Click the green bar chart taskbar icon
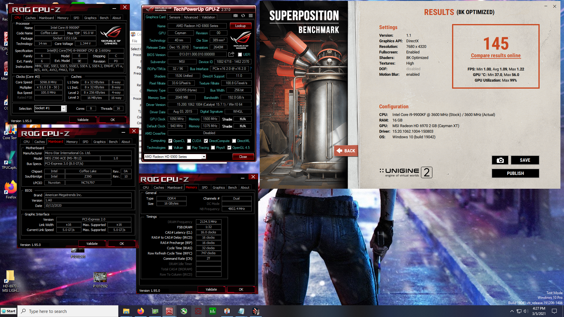The height and width of the screenshot is (317, 564). pos(212,311)
